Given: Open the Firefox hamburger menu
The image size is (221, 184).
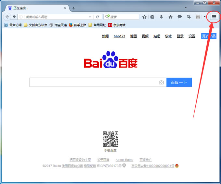Looking at the screenshot, I should 214,17.
